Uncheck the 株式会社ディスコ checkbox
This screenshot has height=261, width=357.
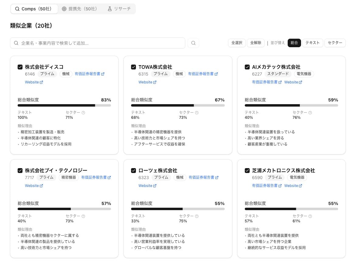20,67
